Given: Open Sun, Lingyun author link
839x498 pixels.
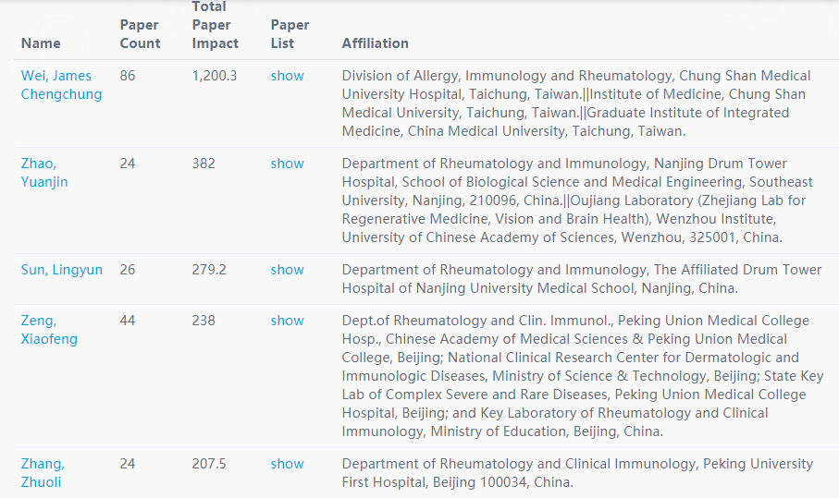Looking at the screenshot, I should (x=62, y=270).
